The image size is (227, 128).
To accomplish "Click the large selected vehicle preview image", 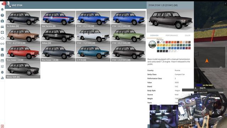I will [170, 21].
